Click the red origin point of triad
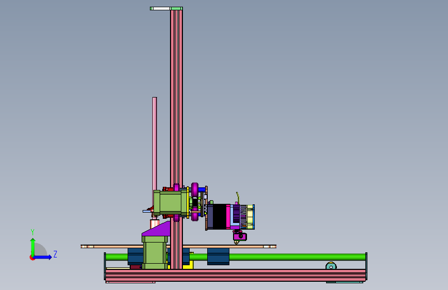The image size is (448, 290). coord(32,257)
